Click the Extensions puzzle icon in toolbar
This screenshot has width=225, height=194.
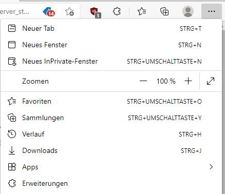[x=117, y=12]
